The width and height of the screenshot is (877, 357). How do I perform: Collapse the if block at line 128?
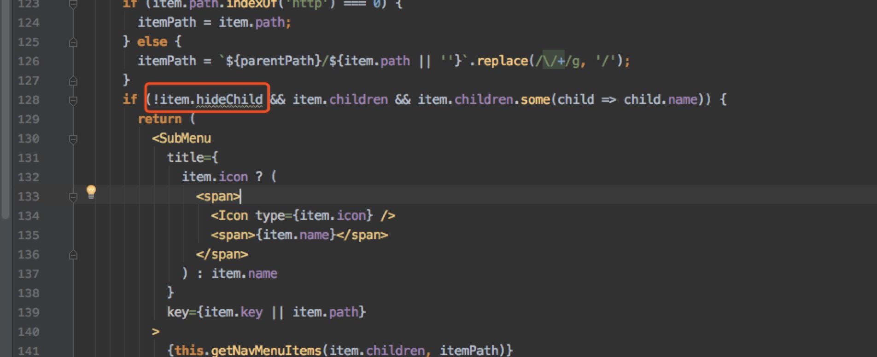[x=73, y=100]
